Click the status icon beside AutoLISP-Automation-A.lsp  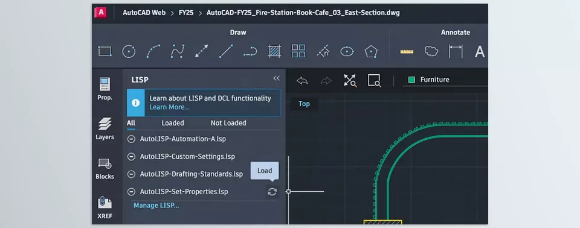pos(131,139)
